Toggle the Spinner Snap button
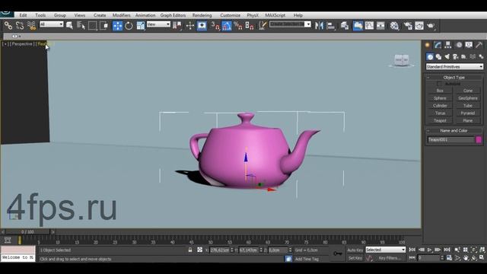The width and height of the screenshot is (487, 274). pos(250,25)
